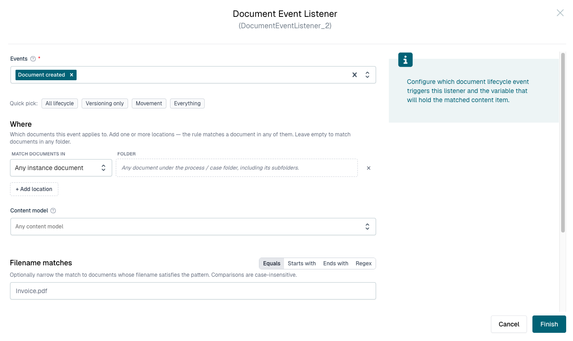Viewport: 573px width, 341px height.
Task: Open the Any instance document dropdown
Action: pyautogui.click(x=61, y=168)
